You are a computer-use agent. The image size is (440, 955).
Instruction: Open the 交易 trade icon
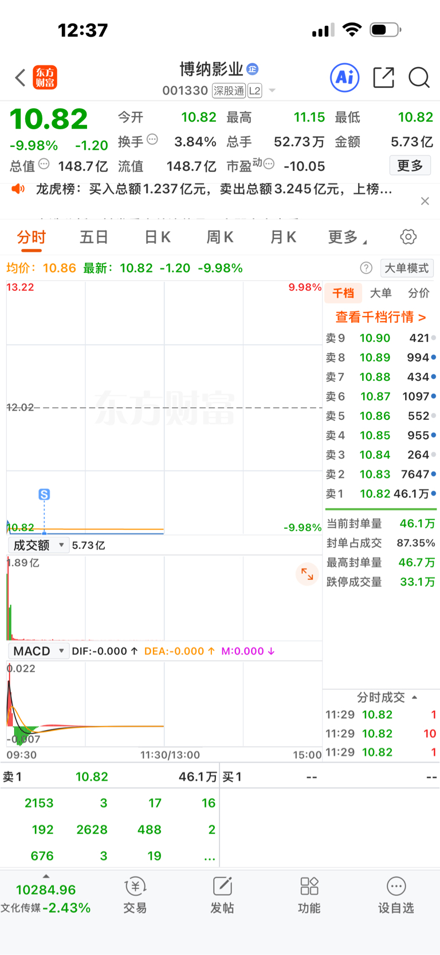[x=135, y=895]
